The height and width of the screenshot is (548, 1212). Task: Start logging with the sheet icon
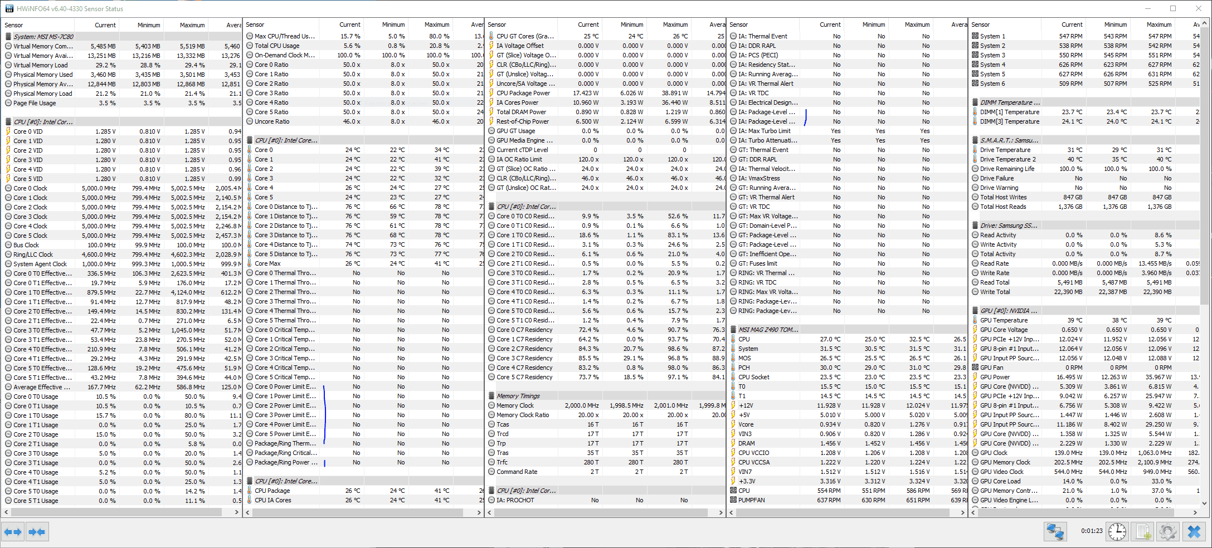1143,532
